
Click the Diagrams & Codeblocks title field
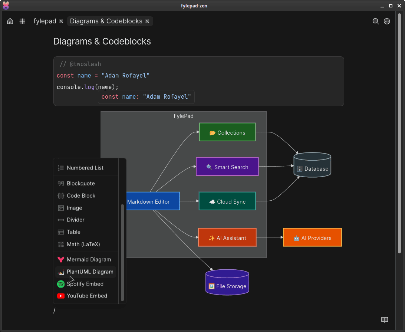coord(102,41)
